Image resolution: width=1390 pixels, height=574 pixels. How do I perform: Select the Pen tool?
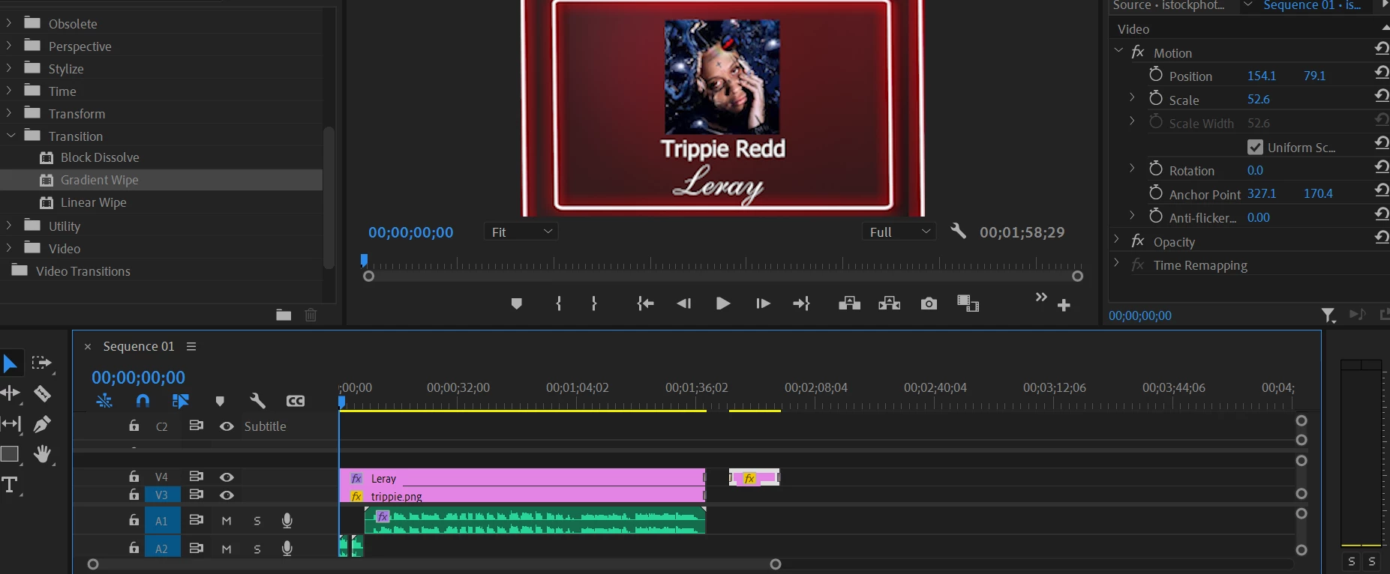click(x=43, y=424)
